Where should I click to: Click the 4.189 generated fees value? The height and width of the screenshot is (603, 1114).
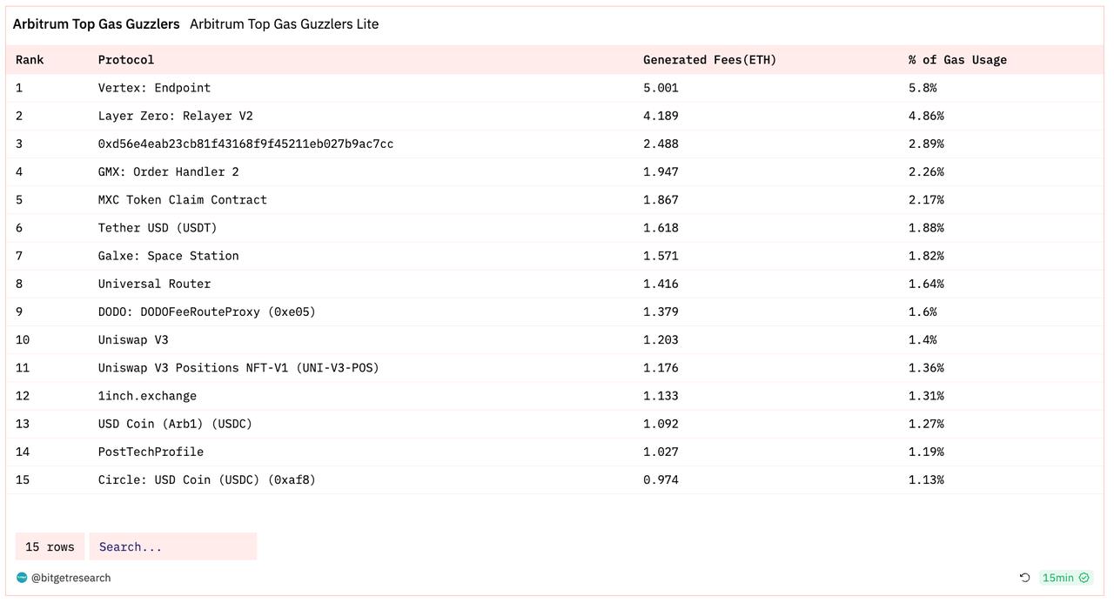[x=661, y=116]
